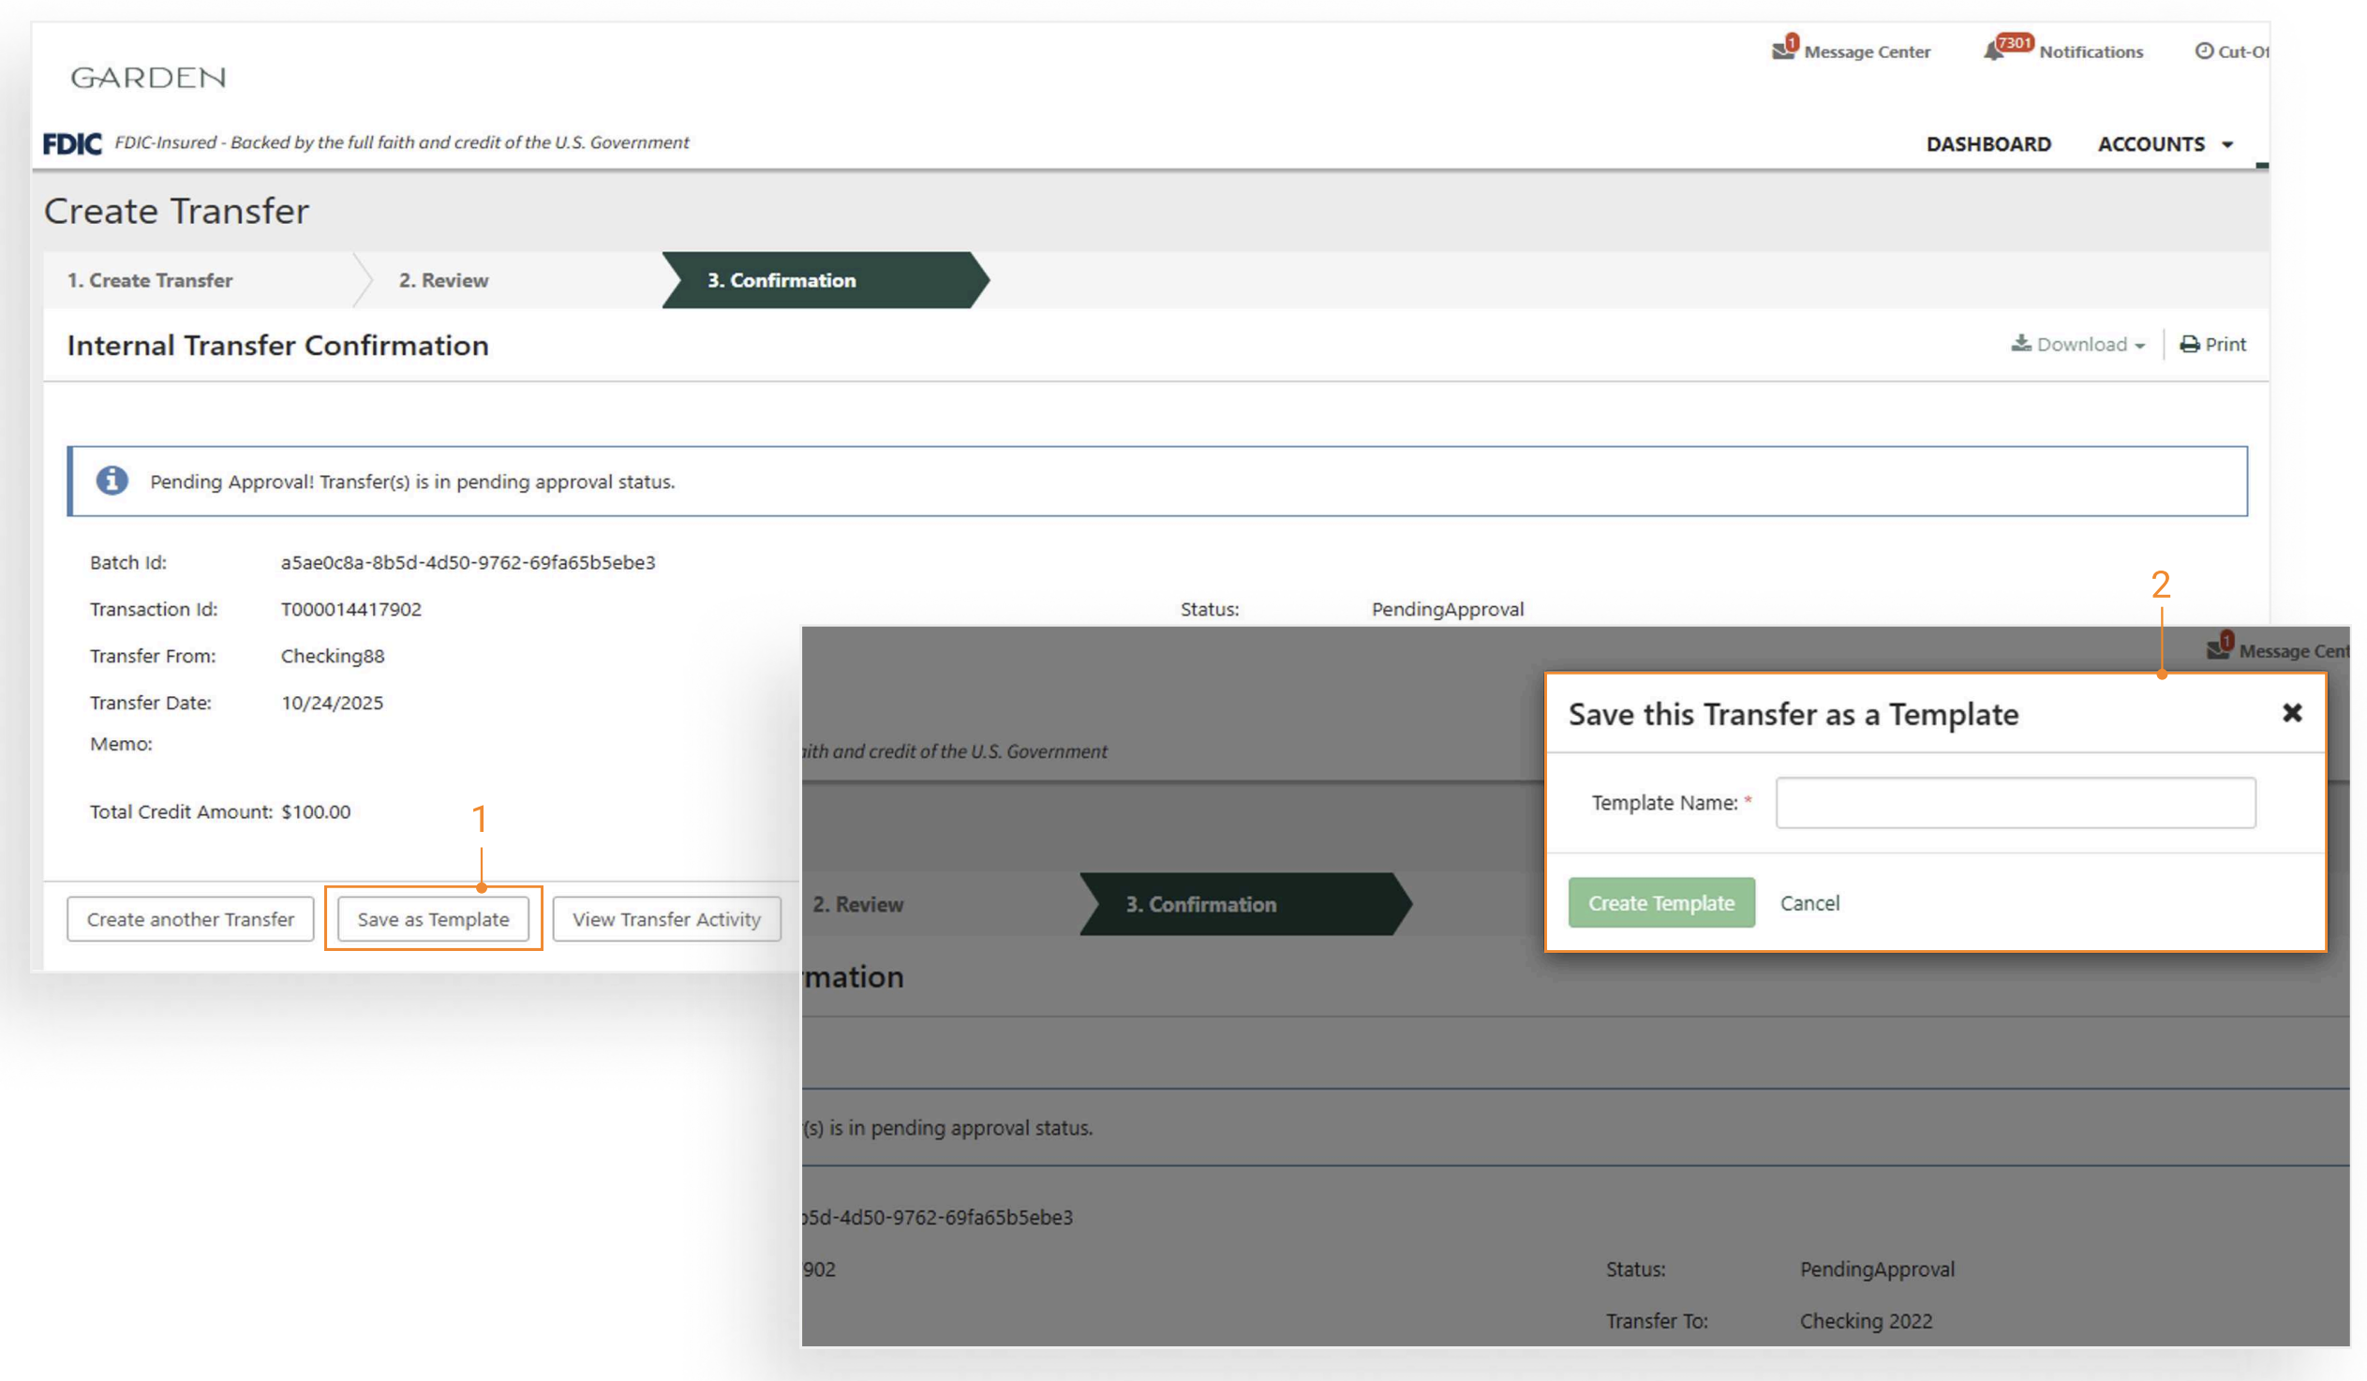2367x1381 pixels.
Task: Click the green Create Template button
Action: tap(1660, 903)
